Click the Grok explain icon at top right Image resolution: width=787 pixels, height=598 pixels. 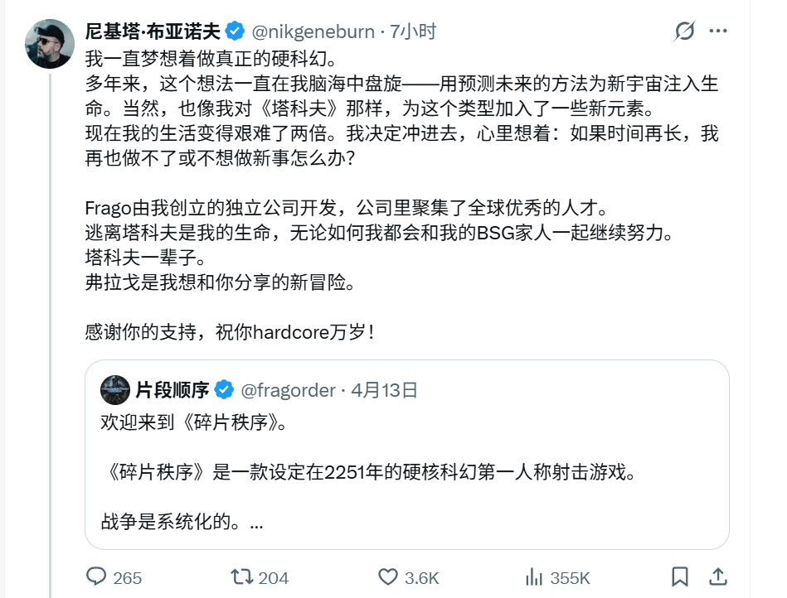tap(685, 32)
